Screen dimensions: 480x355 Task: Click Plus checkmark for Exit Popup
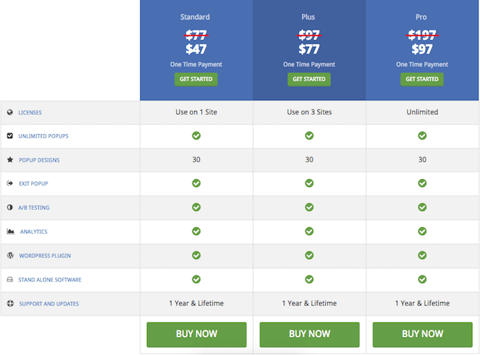coord(309,183)
